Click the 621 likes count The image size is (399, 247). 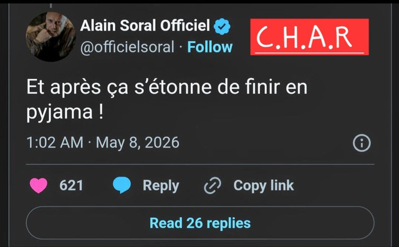tap(71, 185)
